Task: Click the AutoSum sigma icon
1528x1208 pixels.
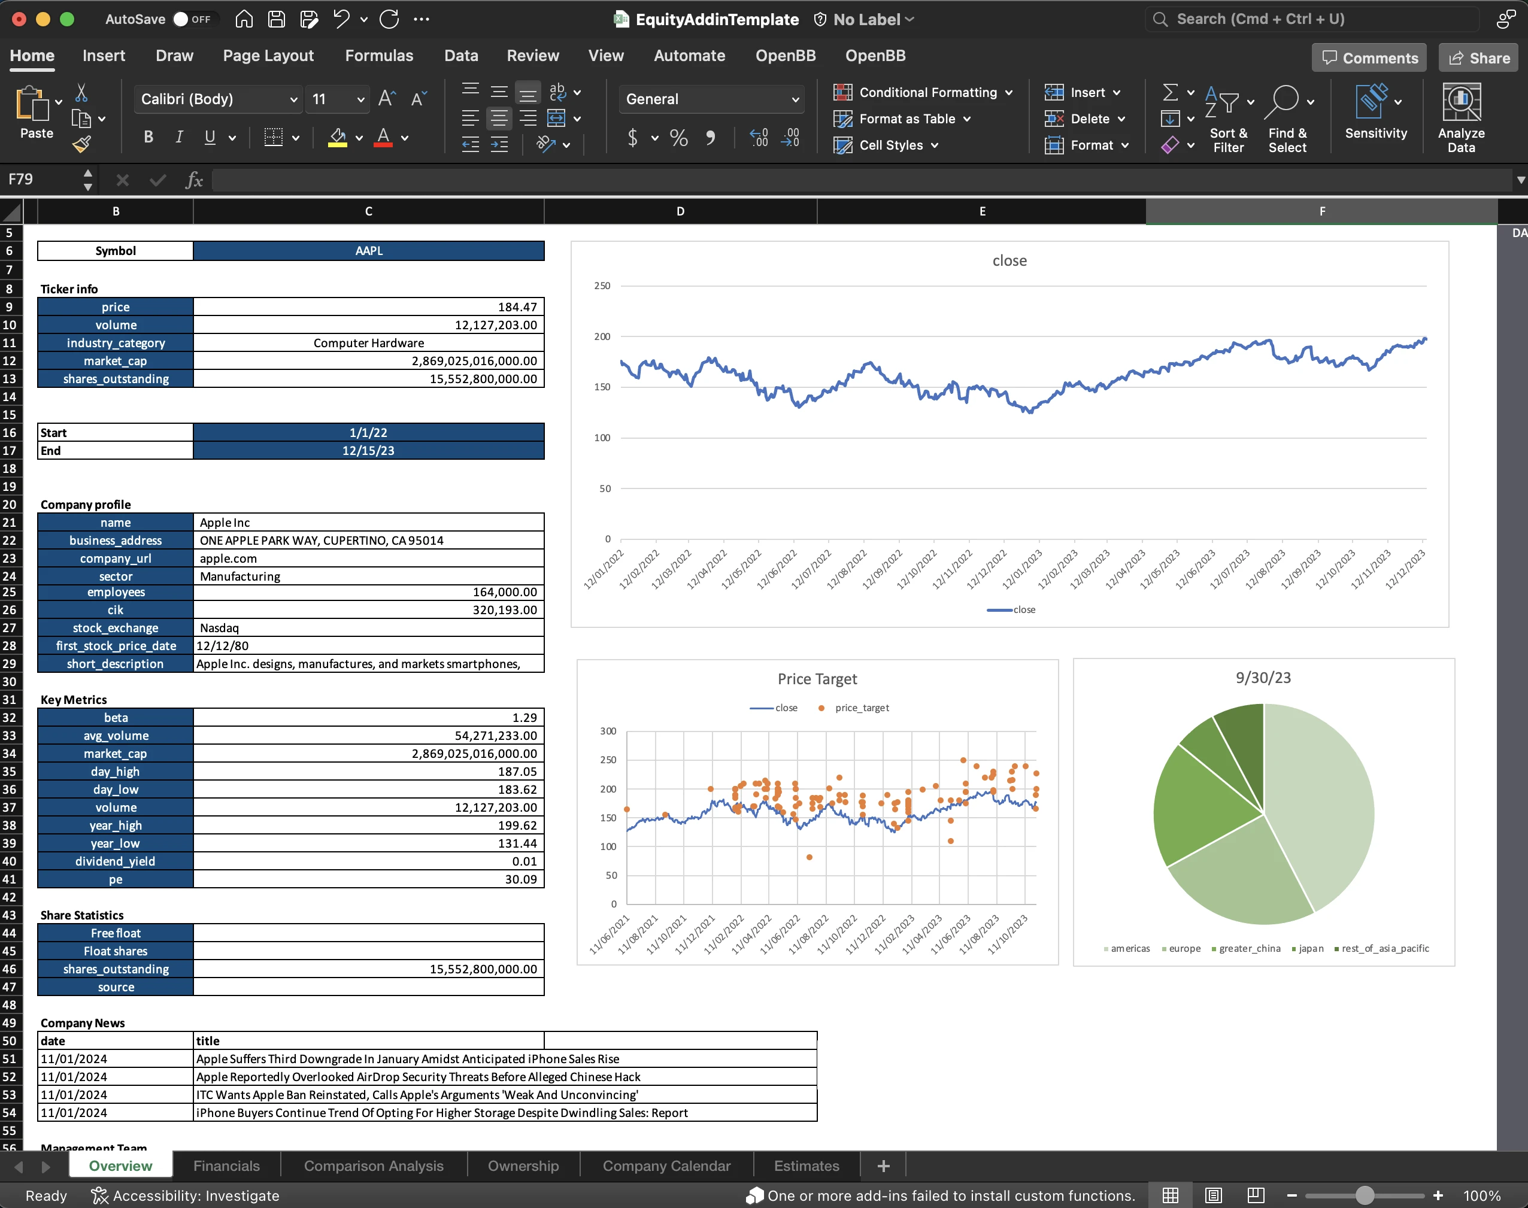Action: click(1170, 93)
